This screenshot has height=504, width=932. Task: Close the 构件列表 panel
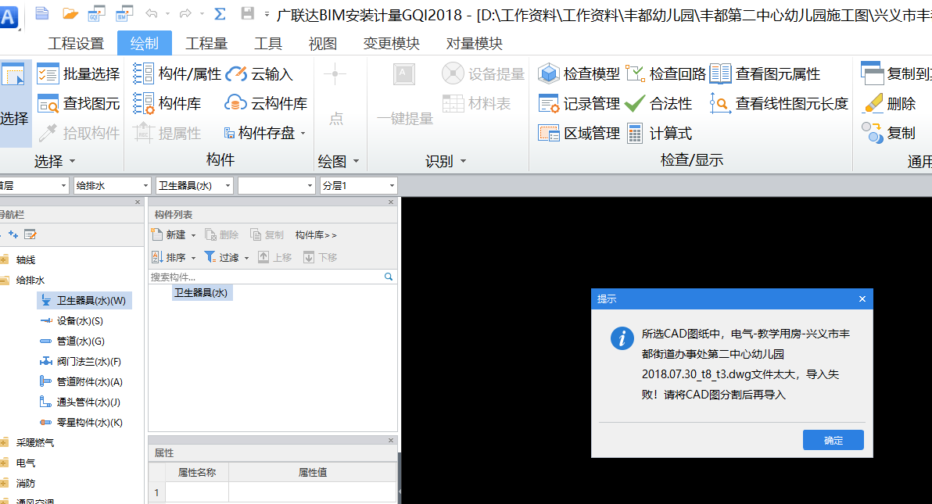390,202
